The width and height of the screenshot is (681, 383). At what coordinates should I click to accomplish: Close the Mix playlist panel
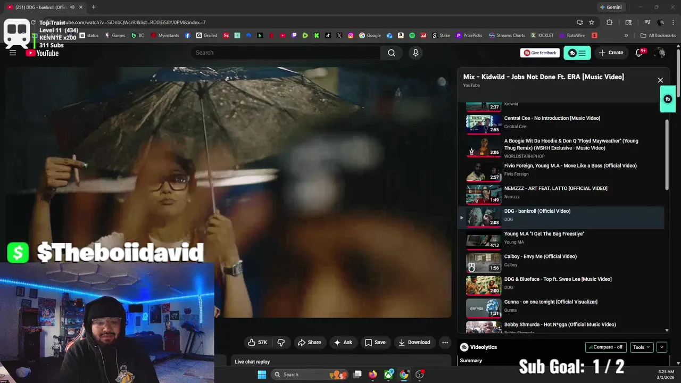tap(660, 80)
